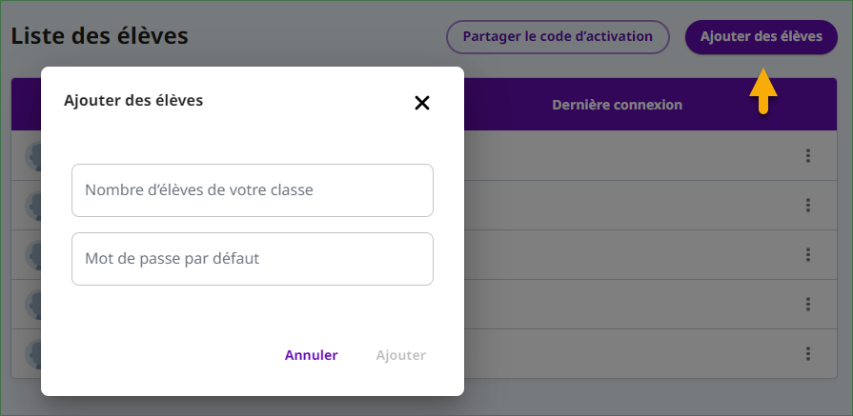Click the purple Ajouter des élèves button
The image size is (853, 416).
(x=762, y=37)
